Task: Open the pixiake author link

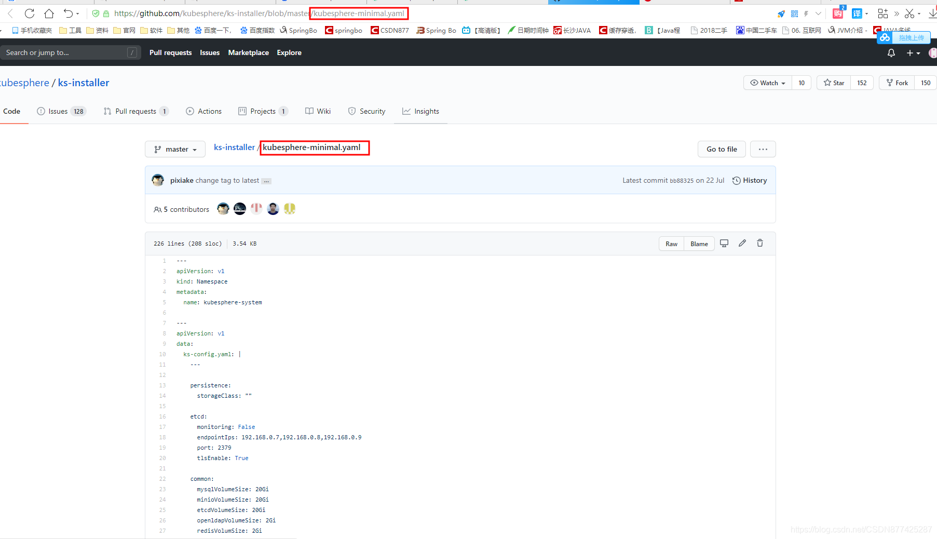Action: click(x=182, y=180)
